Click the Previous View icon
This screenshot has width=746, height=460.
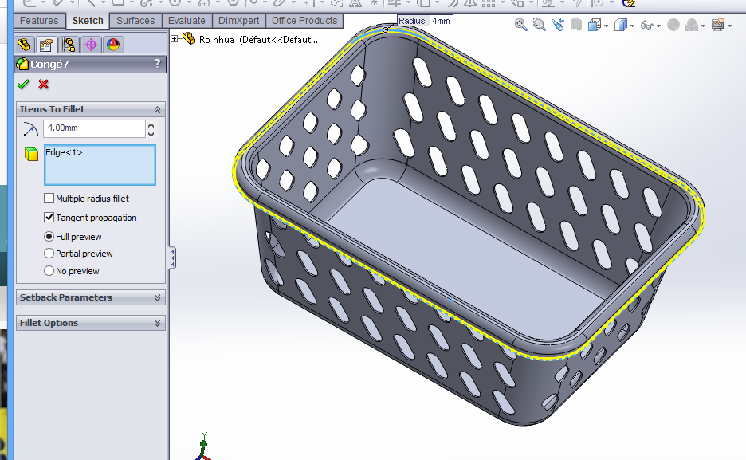point(558,26)
